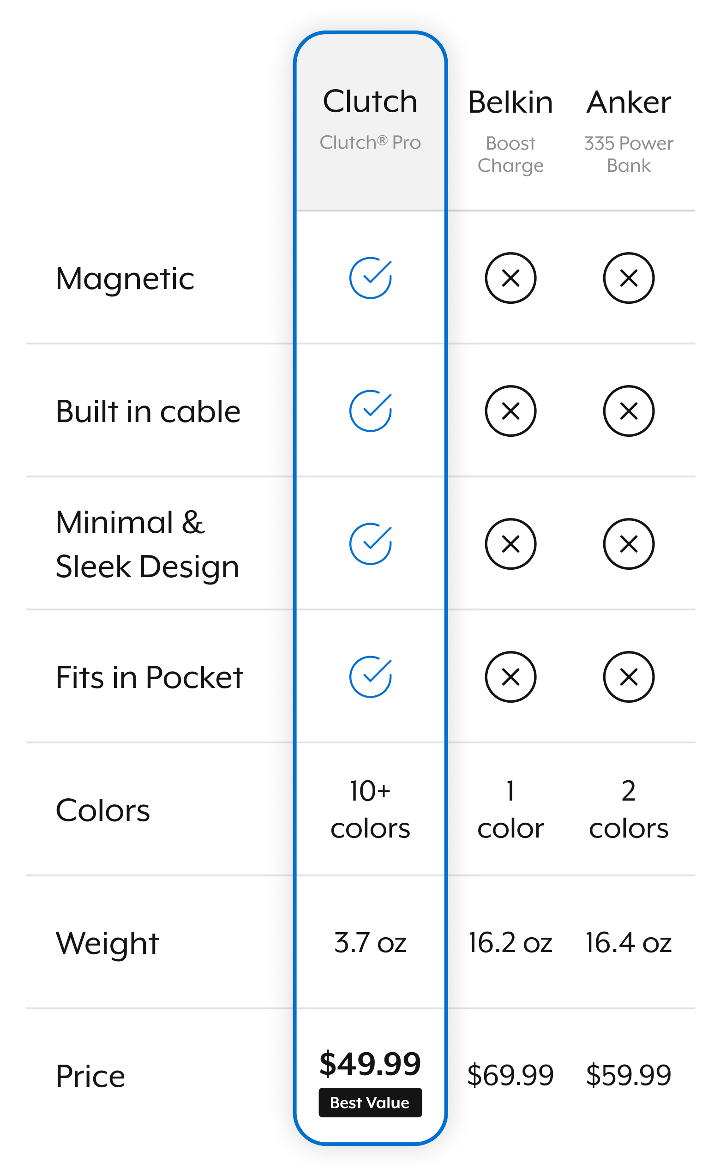Click Anker's X icon for Built in cable

[x=629, y=411]
